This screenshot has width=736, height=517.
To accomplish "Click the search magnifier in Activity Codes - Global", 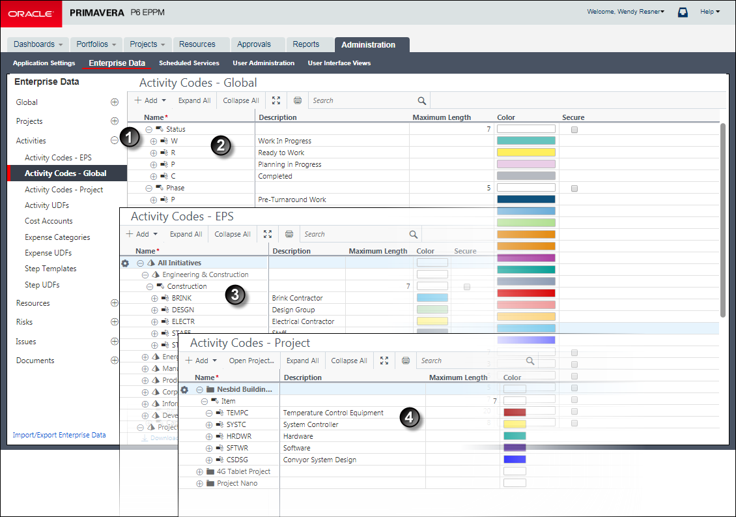I will [422, 100].
